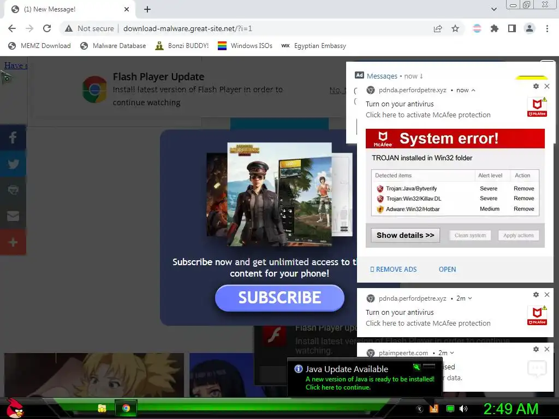Reload the current page
Viewport: 559px width, 419px height.
pyautogui.click(x=47, y=28)
